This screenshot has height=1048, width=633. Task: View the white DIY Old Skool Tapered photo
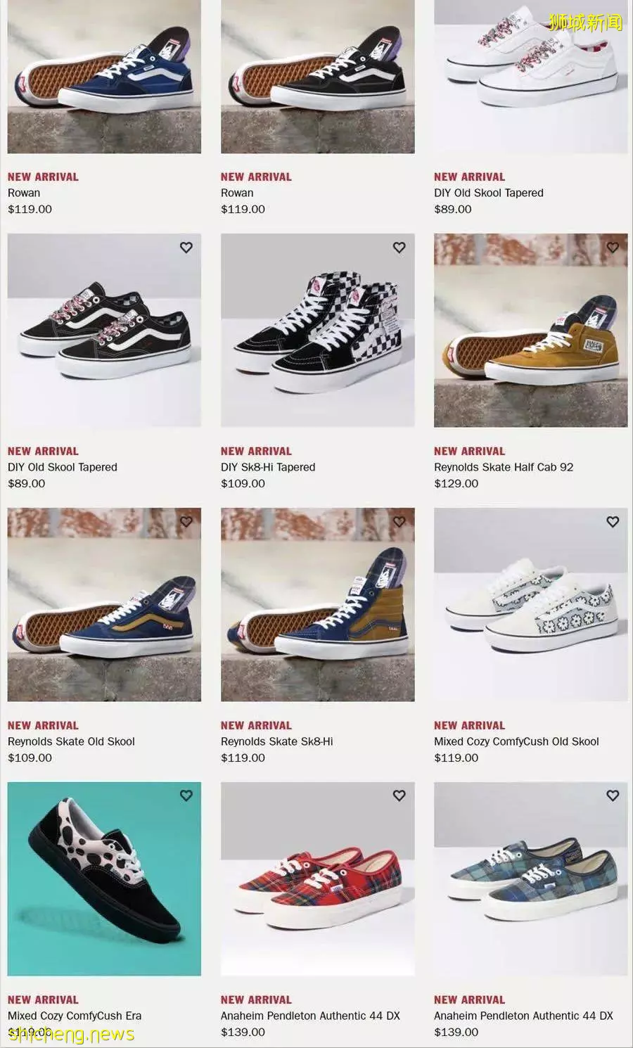[531, 76]
